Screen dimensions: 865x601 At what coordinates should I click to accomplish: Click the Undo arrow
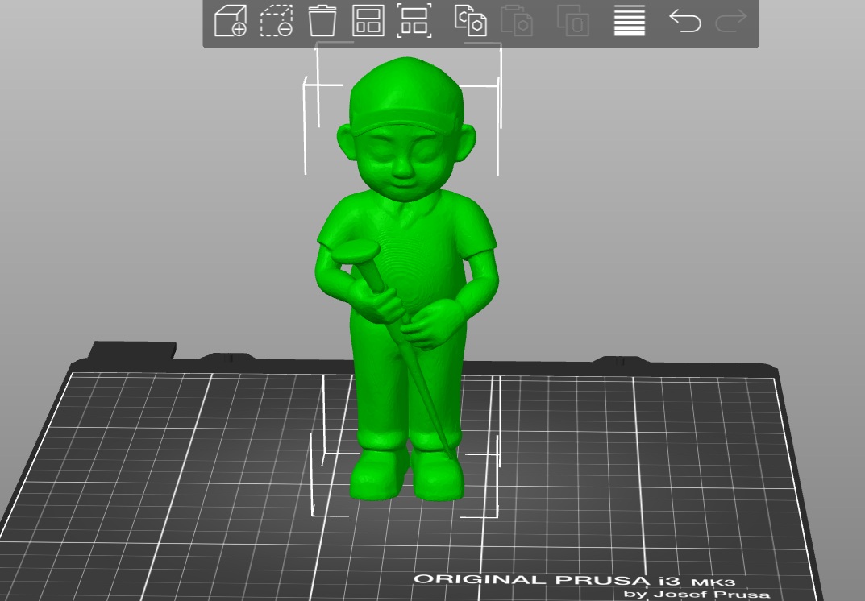685,21
